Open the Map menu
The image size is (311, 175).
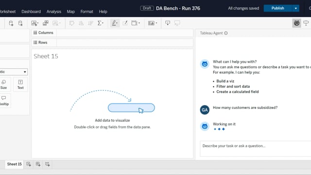click(71, 12)
